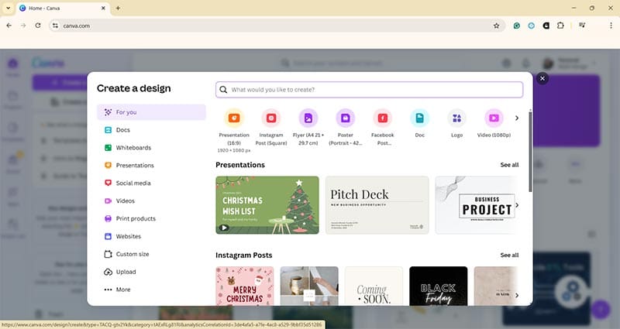Open the Social media category
The image size is (620, 329).
pos(151,183)
